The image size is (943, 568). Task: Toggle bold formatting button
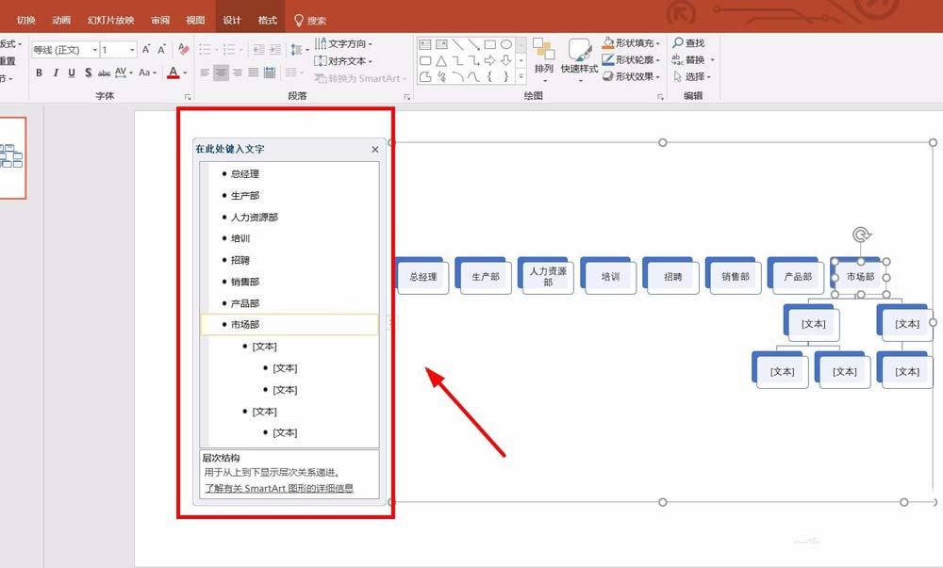(39, 73)
